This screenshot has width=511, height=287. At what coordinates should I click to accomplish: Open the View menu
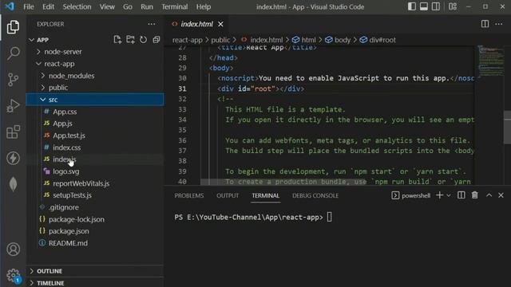pyautogui.click(x=107, y=6)
